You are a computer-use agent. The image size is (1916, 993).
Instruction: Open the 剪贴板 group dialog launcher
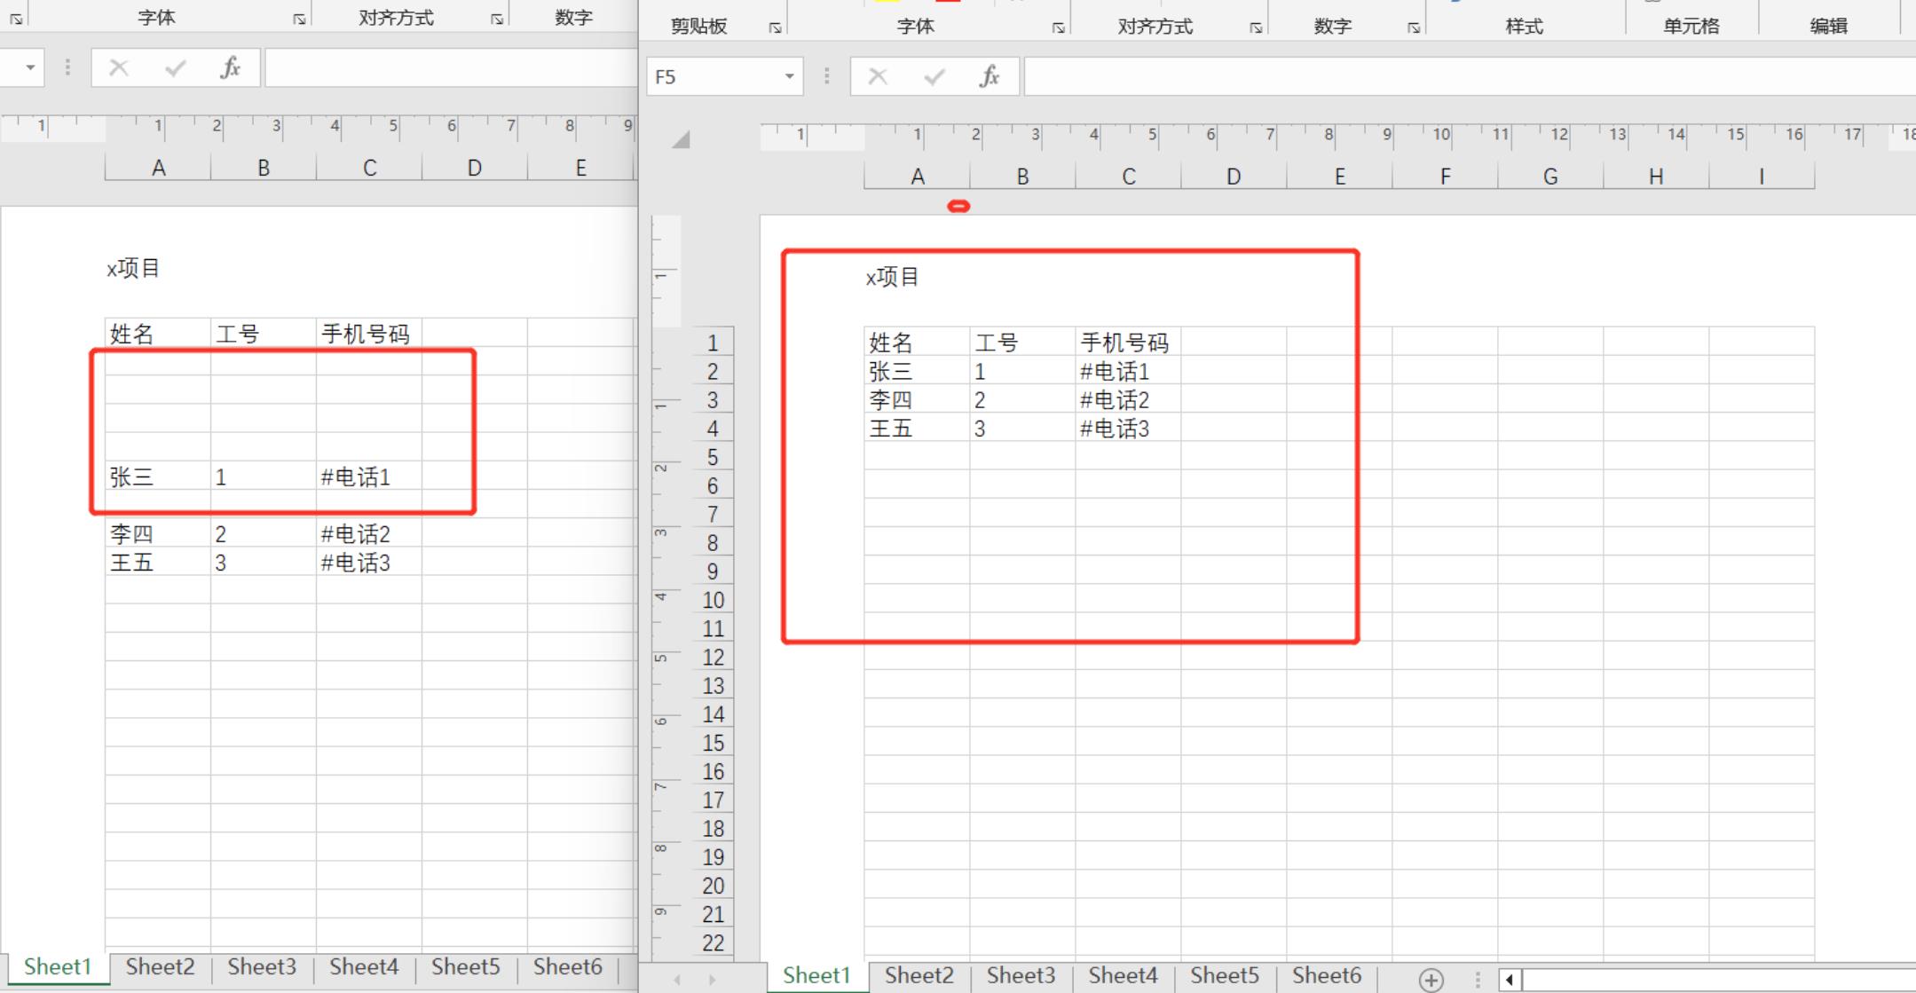point(775,28)
